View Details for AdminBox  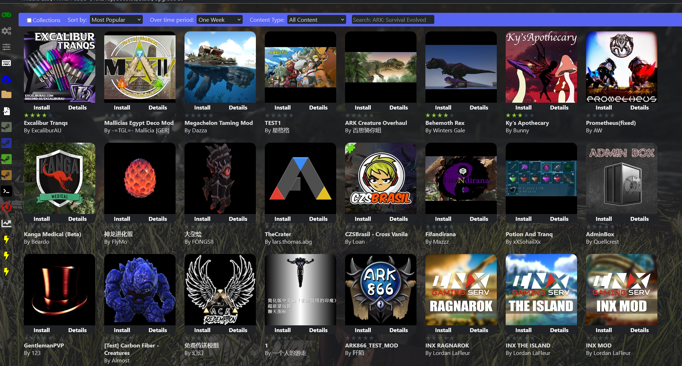coord(640,219)
